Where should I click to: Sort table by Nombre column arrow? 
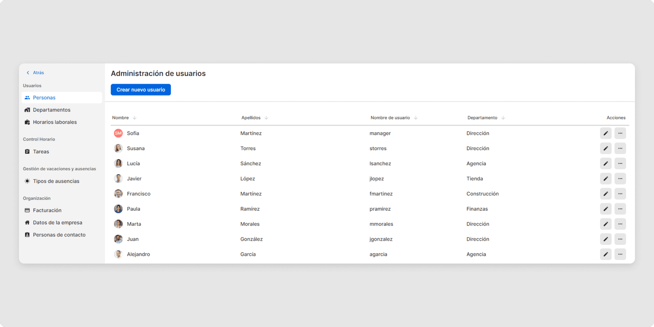pos(135,118)
